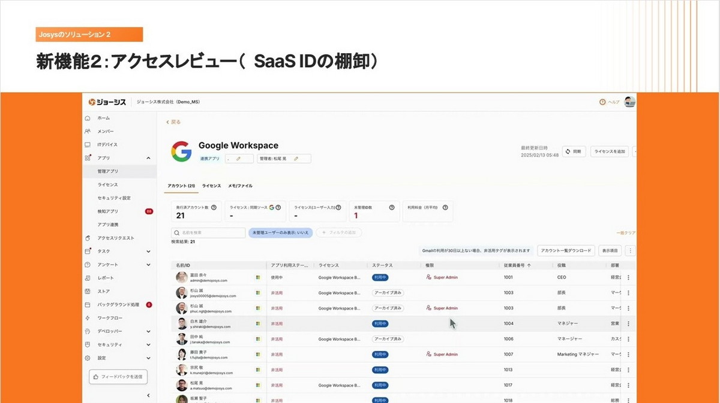720x403 pixels.
Task: Open アプリ連携 in the sidebar
Action: coord(108,225)
